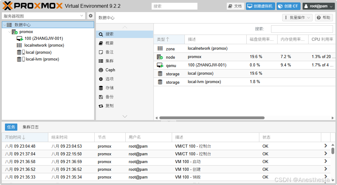
Task: Open the Summary (概要) menu item
Action: click(x=124, y=43)
